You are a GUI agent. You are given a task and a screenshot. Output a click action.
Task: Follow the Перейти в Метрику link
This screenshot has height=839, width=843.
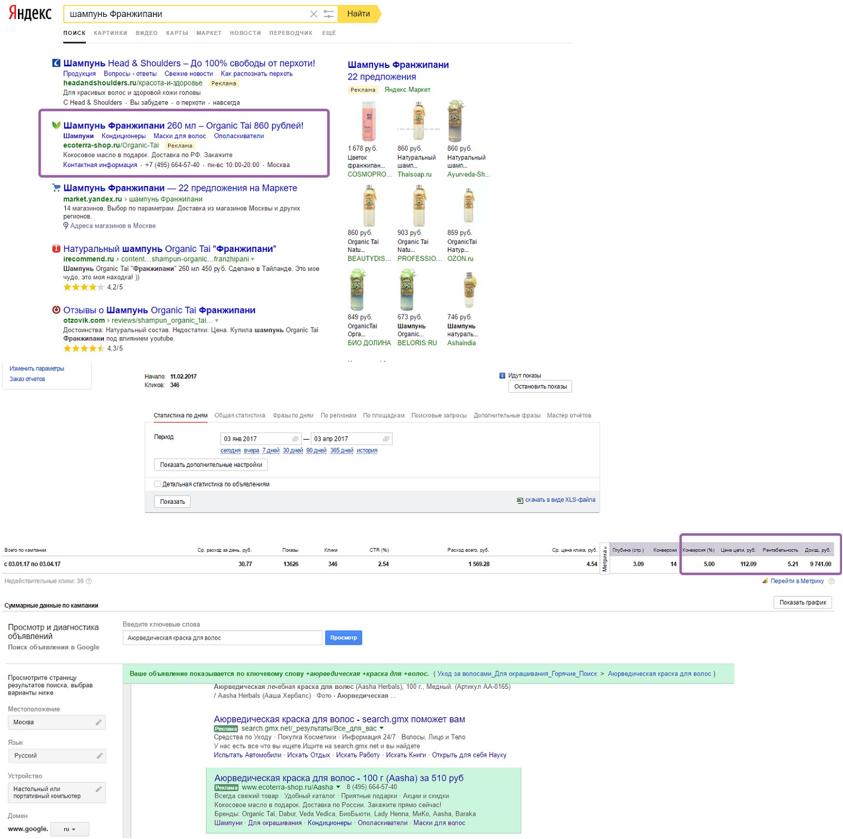(797, 581)
